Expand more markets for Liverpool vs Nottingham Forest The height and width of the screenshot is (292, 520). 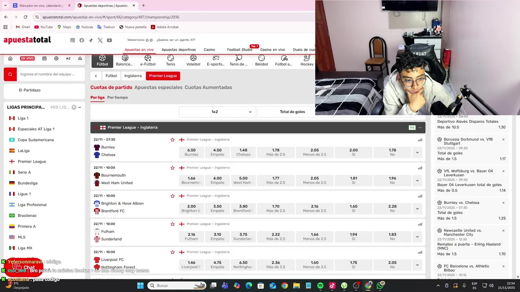pyautogui.click(x=417, y=265)
